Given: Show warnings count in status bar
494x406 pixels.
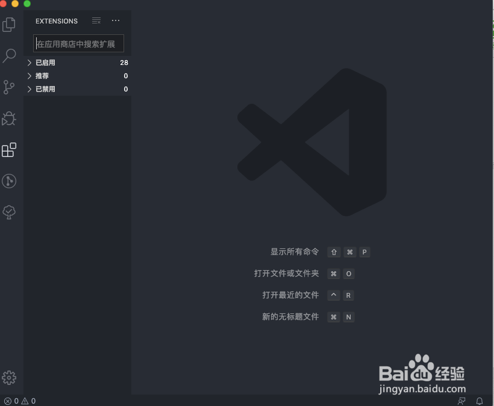Looking at the screenshot, I should tap(28, 401).
